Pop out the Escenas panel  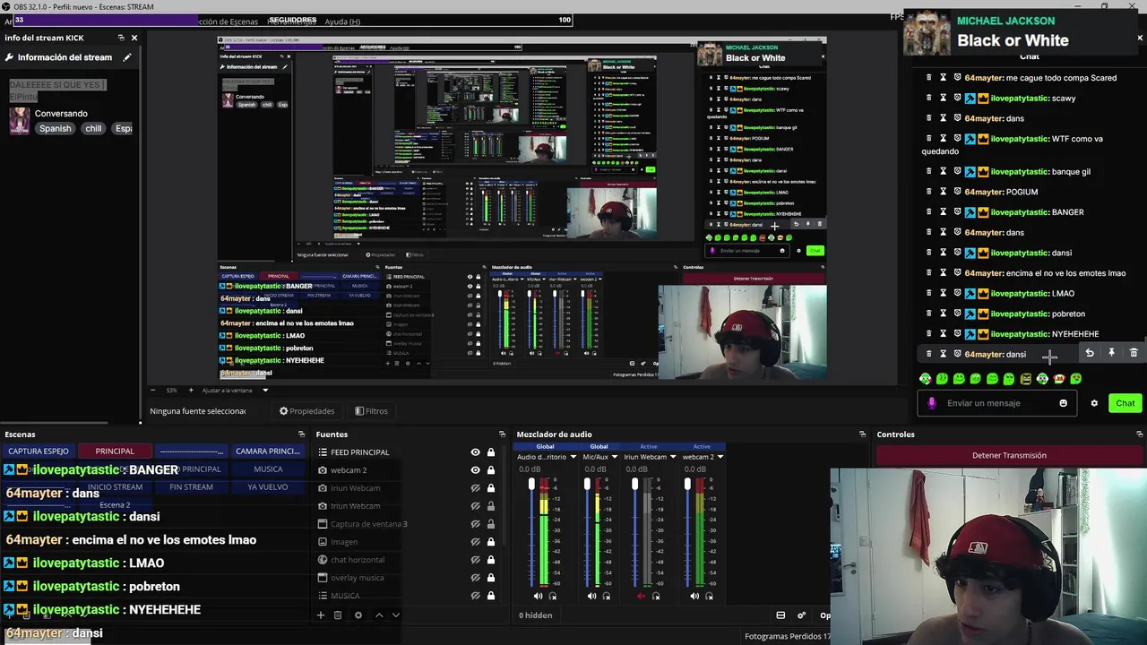coord(301,434)
